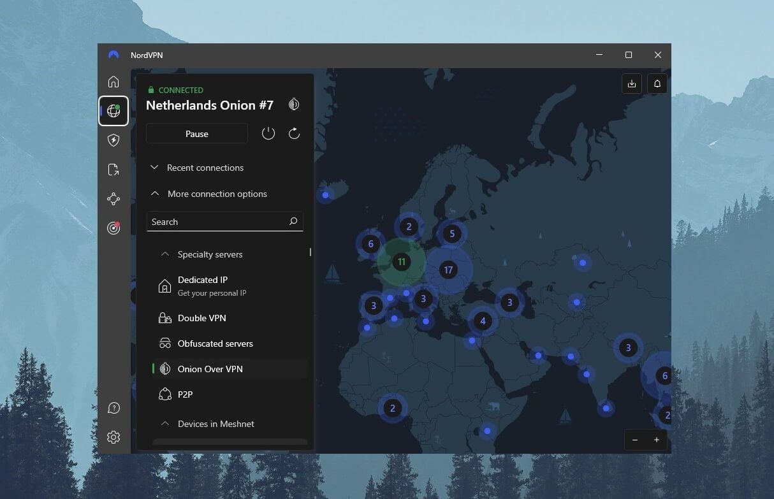Click the NordVPN logo in title bar
Screen dimensions: 774x499
click(x=113, y=55)
